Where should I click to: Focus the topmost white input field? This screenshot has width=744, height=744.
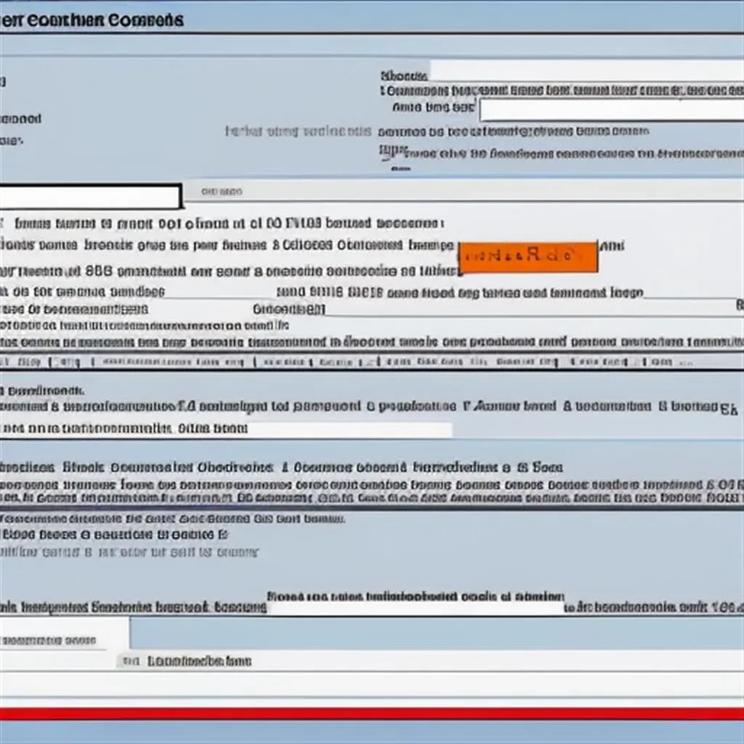coord(585,71)
